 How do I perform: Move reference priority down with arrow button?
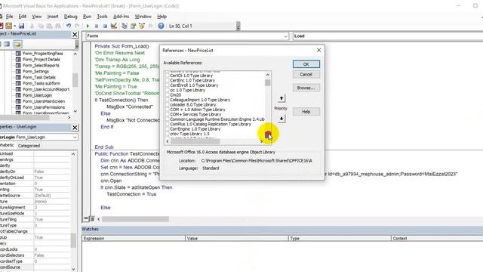coord(281,119)
